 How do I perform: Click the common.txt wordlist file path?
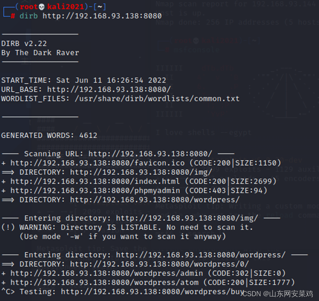(x=157, y=98)
